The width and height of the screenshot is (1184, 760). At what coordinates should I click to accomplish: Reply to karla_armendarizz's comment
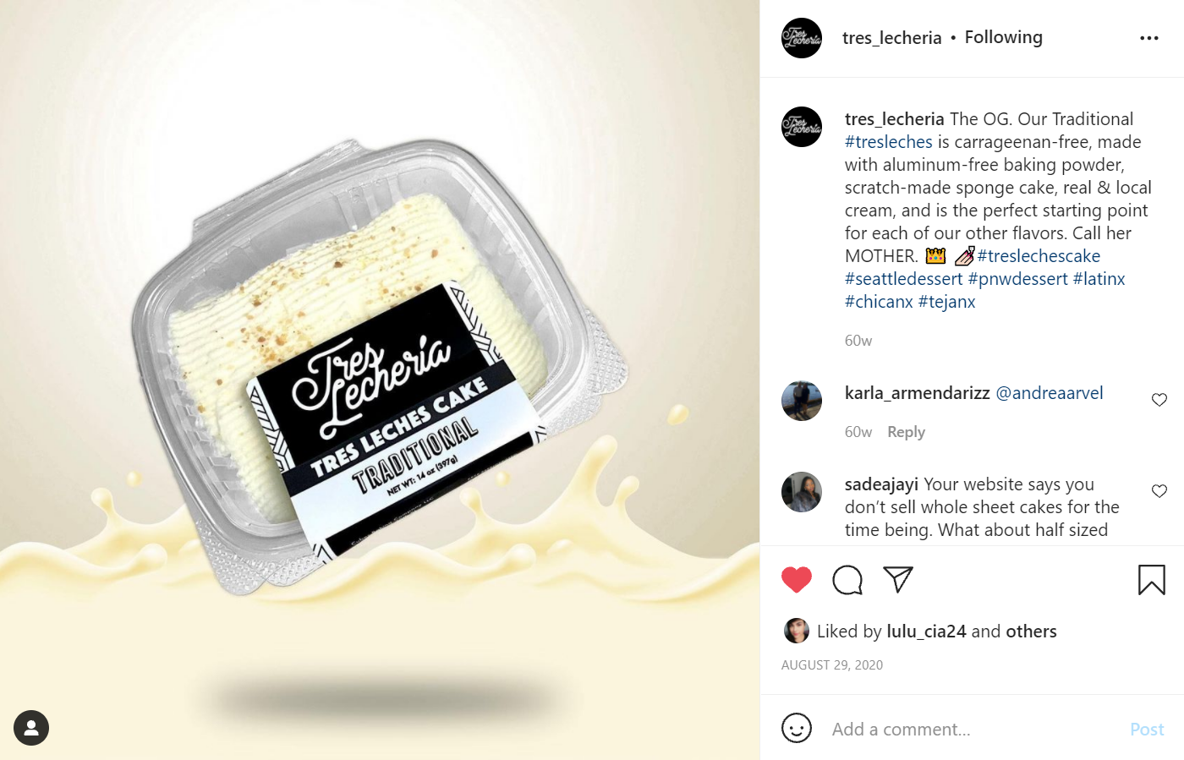tap(906, 432)
